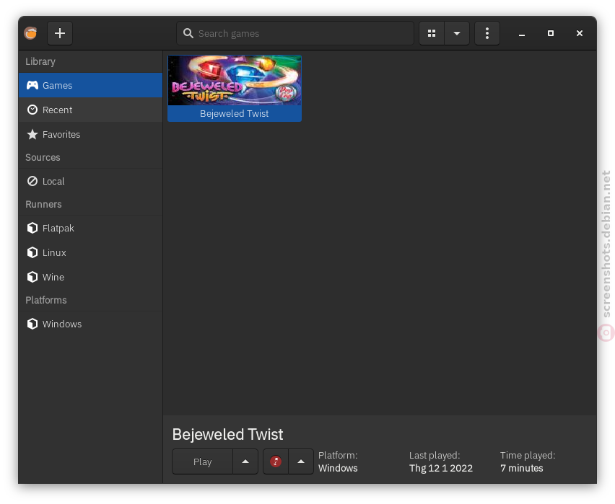Click the Bejeweled Twist heading in details panel
The height and width of the screenshot is (504, 615).
point(227,434)
